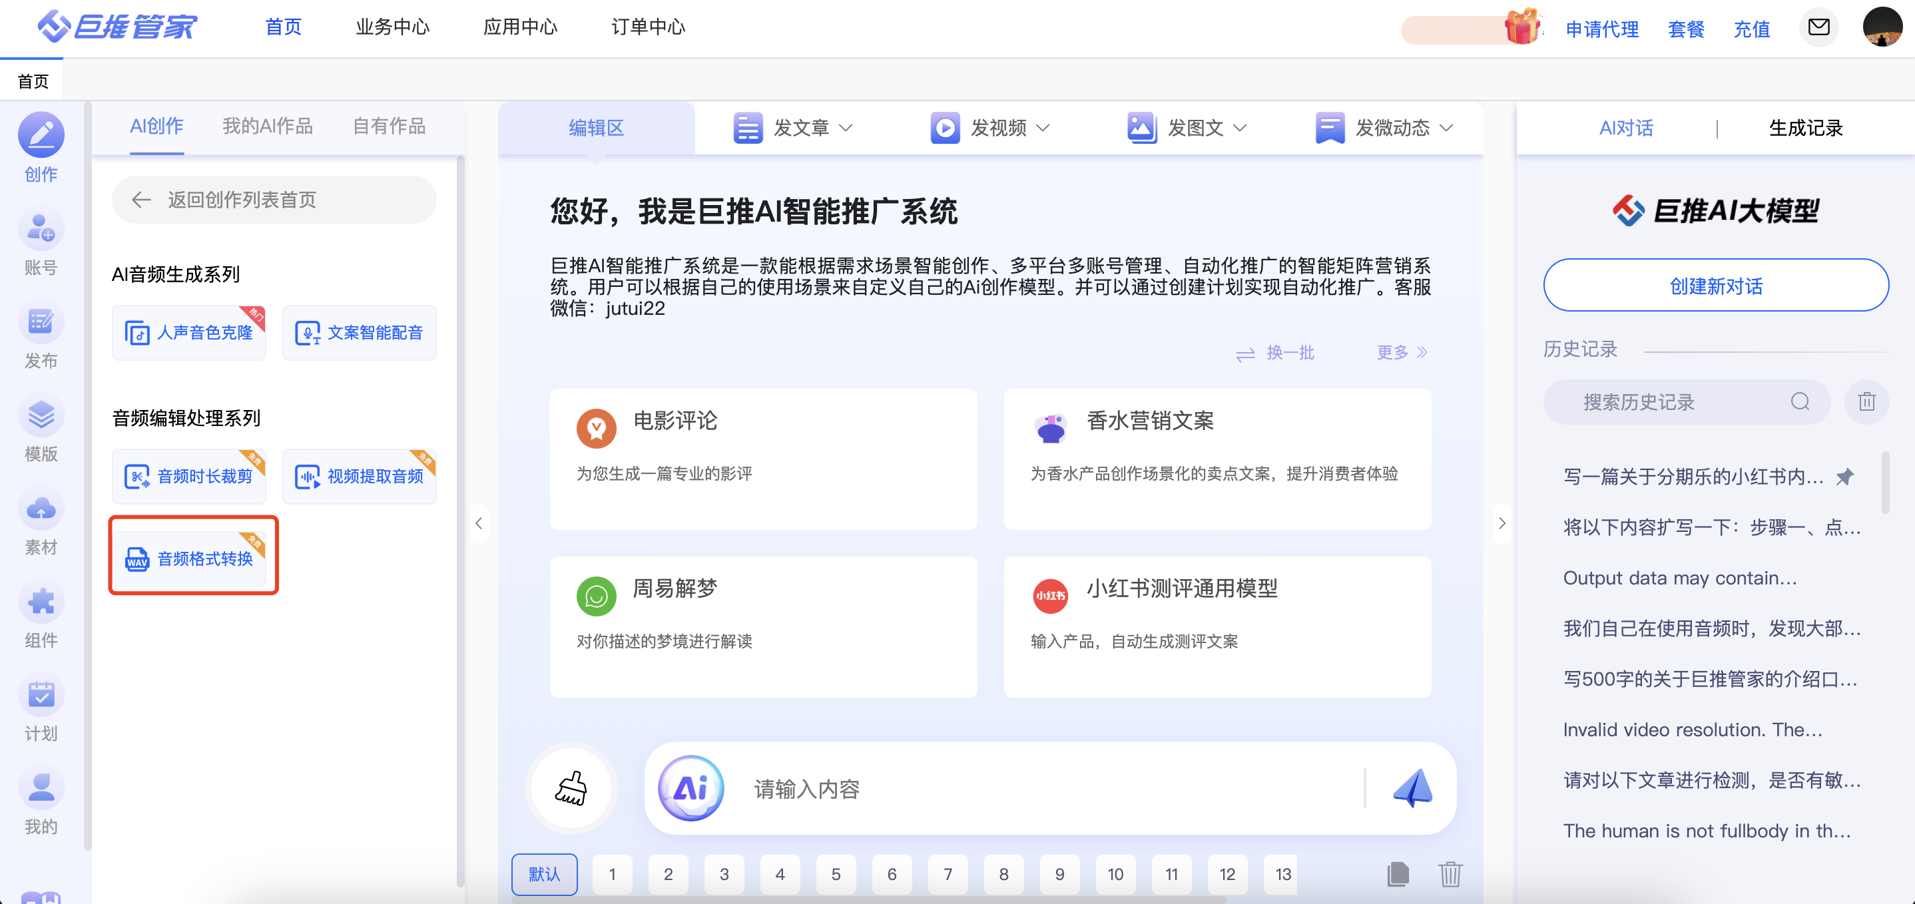Open history item Invalid video resolution
The height and width of the screenshot is (904, 1915).
[x=1693, y=730]
